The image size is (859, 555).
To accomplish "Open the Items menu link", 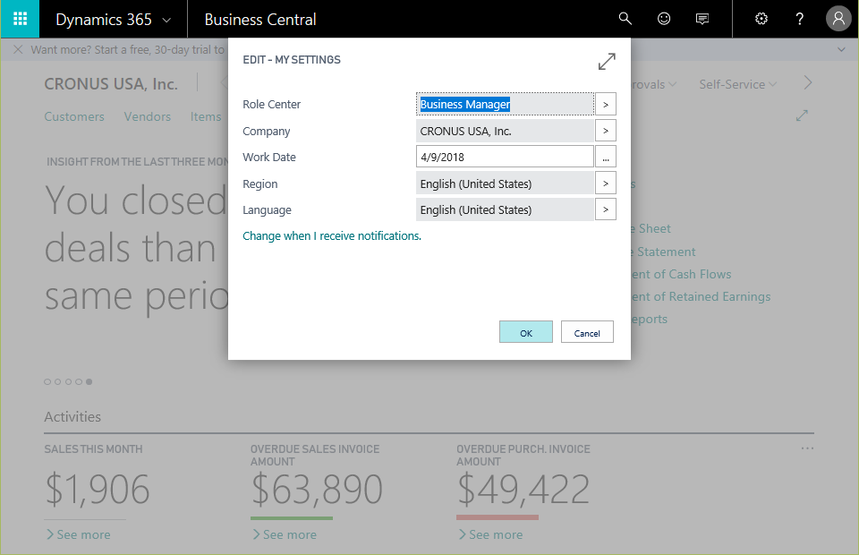I will pos(206,116).
